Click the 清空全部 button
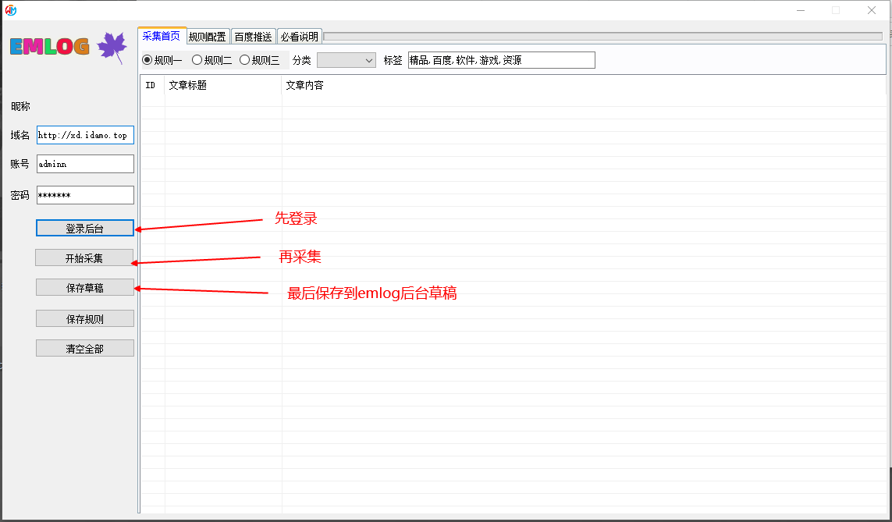The image size is (892, 522). [x=85, y=348]
